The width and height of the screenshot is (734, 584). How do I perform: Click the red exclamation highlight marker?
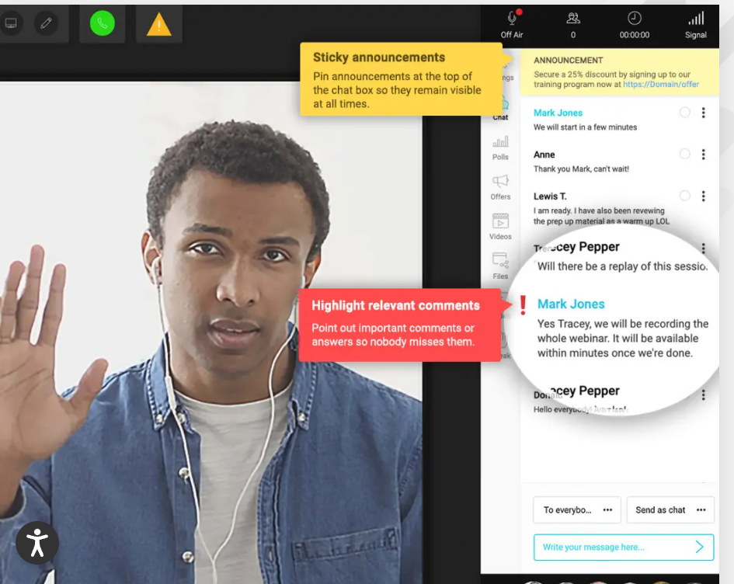click(523, 305)
